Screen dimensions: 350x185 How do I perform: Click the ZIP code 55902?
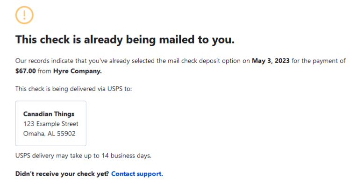coord(66,134)
